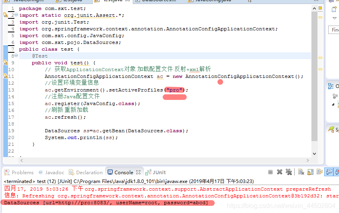Click the Outline view icon
The width and height of the screenshot is (339, 213).
tap(331, 86)
